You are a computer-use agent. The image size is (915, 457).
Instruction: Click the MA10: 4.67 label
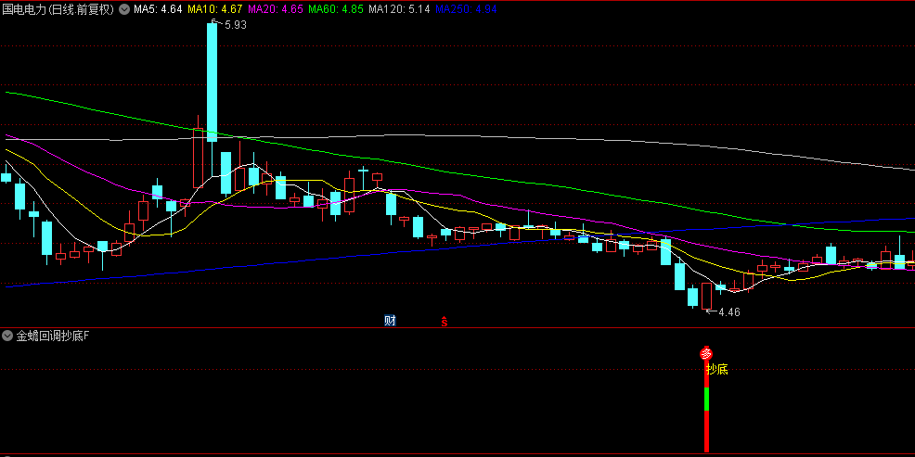(216, 9)
